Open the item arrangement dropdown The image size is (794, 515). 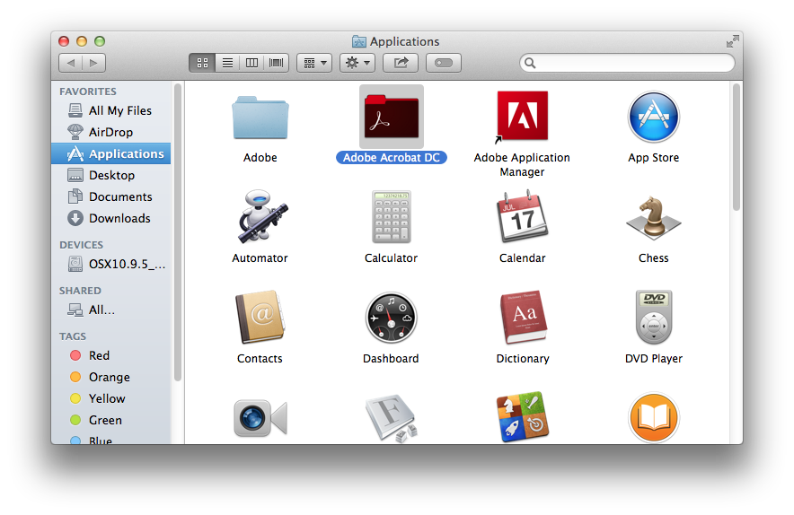314,63
